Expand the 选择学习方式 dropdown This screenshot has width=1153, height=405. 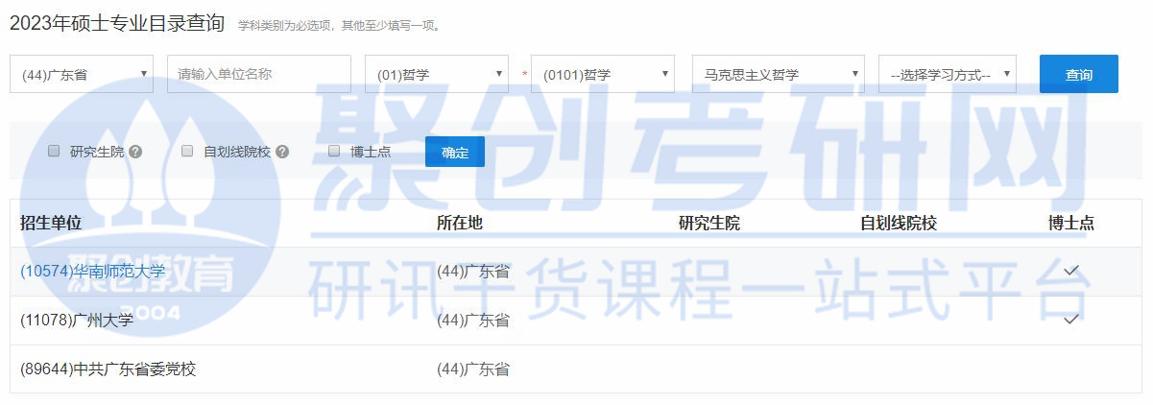point(948,74)
